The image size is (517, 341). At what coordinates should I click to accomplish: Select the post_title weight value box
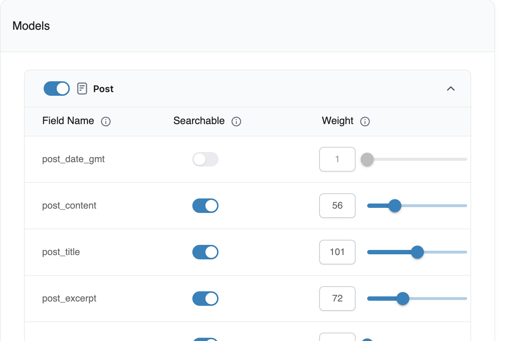point(337,252)
